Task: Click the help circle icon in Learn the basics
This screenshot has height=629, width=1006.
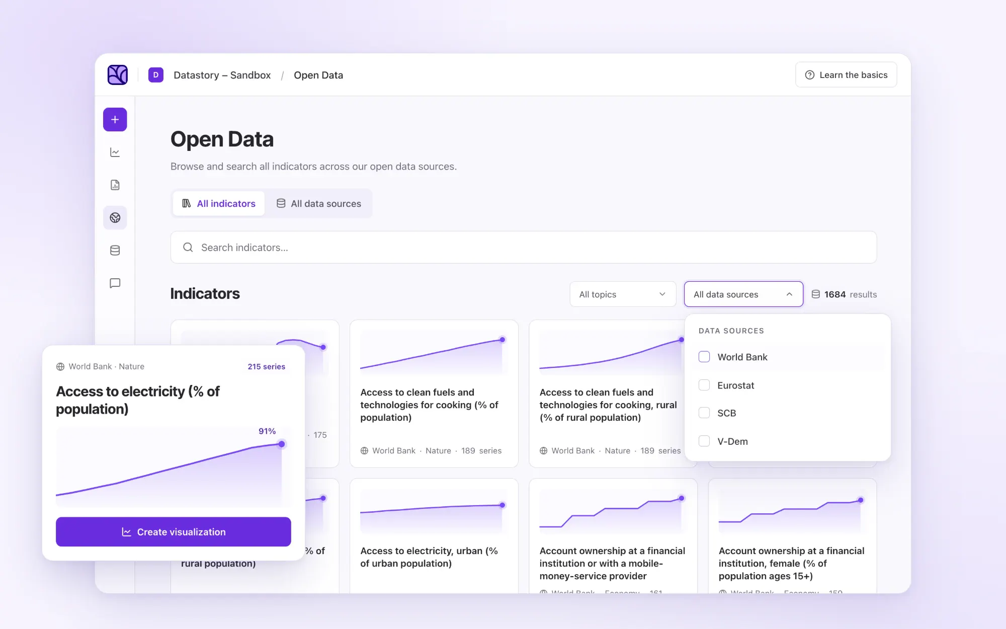Action: [810, 75]
